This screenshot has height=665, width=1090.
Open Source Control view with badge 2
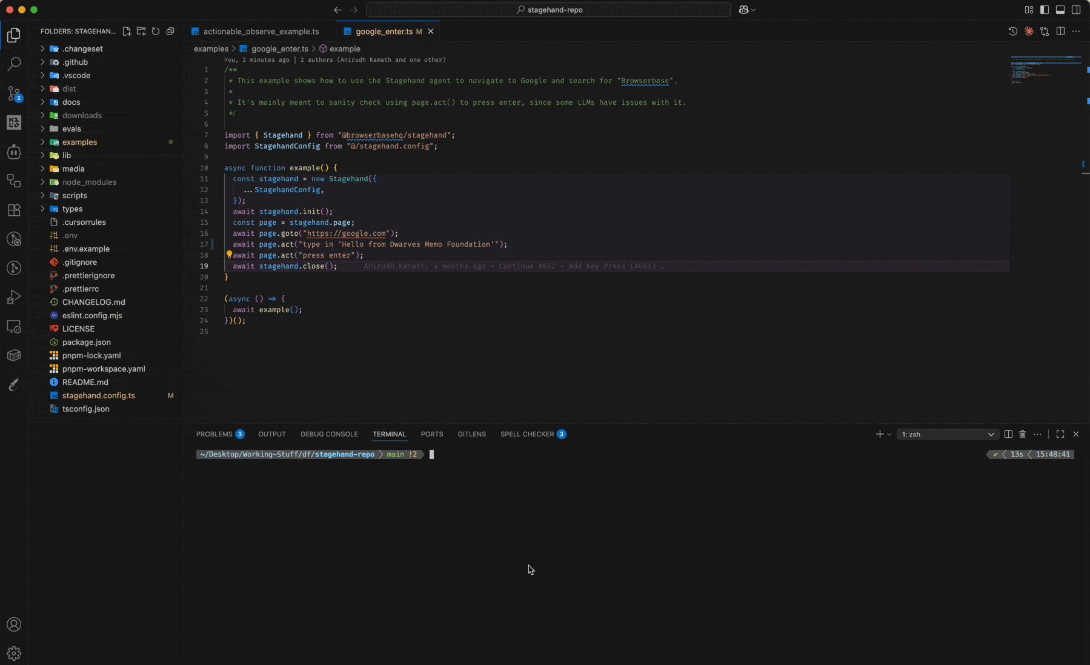[x=14, y=93]
